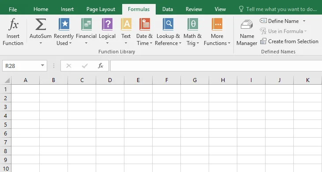Switch to the Data tab
322x172 pixels.
coord(168,9)
